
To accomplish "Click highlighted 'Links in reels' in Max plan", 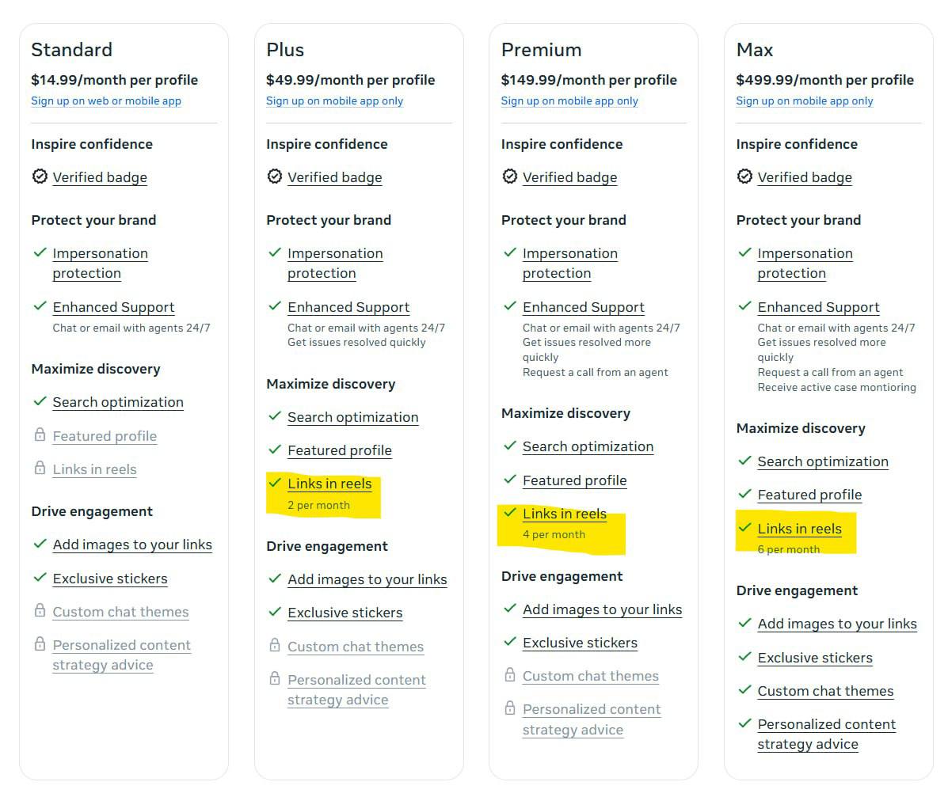I will pos(799,529).
